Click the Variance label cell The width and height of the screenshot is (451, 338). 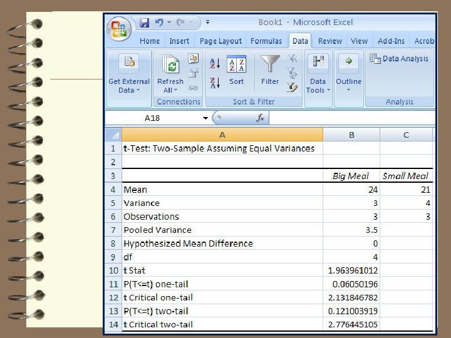point(222,203)
